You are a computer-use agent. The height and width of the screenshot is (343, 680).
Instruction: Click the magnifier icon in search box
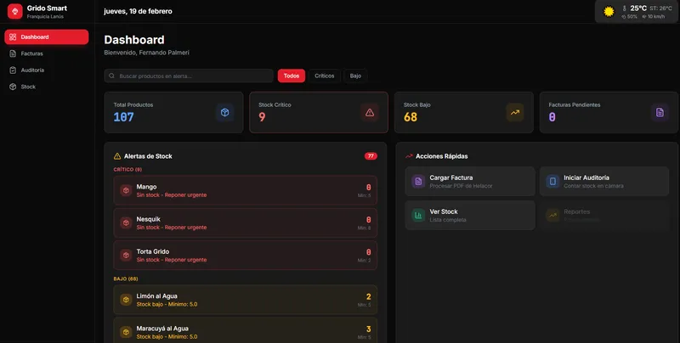click(112, 76)
